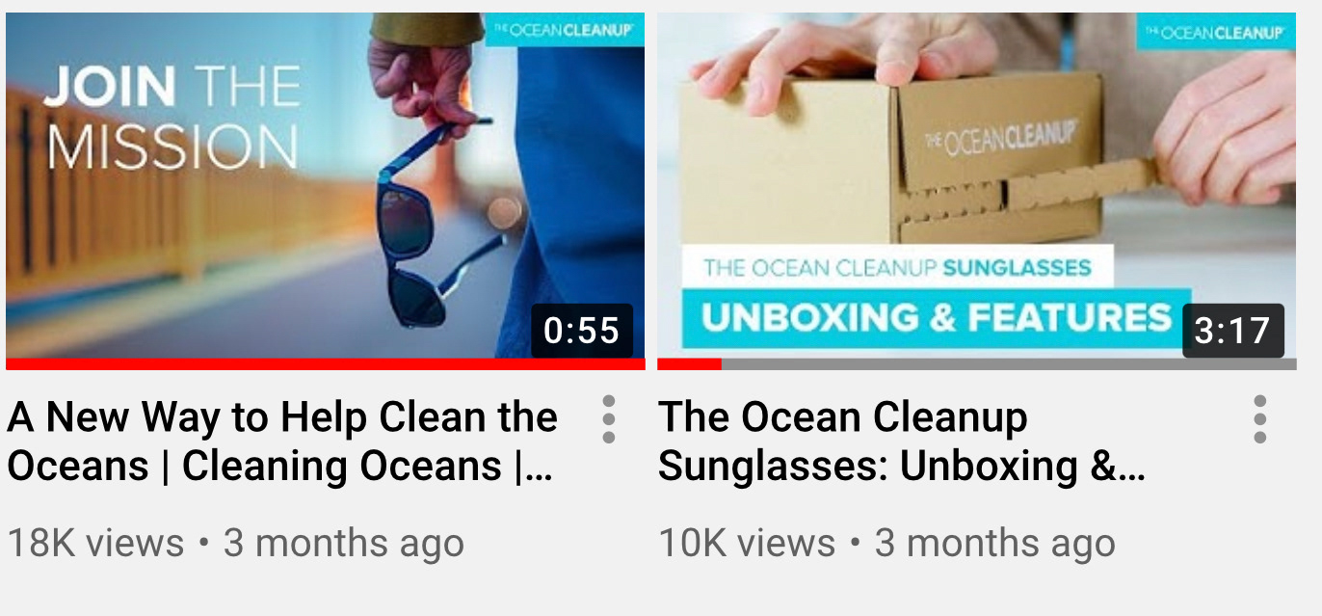
Task: Click the 'JOIN THE MISSION' overlay text
Action: click(x=172, y=118)
